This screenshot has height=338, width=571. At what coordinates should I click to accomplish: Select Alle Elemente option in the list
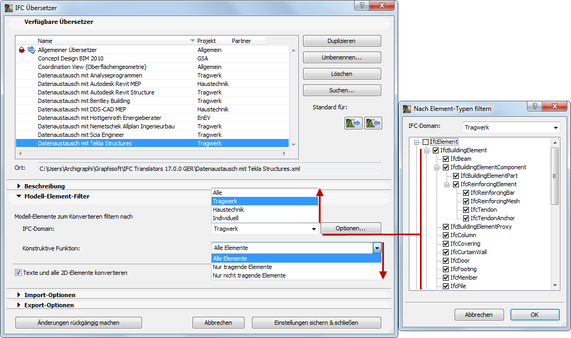point(297,258)
